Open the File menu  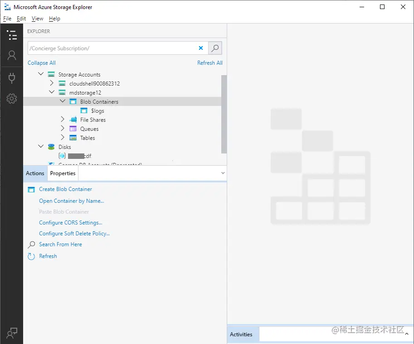(x=7, y=19)
